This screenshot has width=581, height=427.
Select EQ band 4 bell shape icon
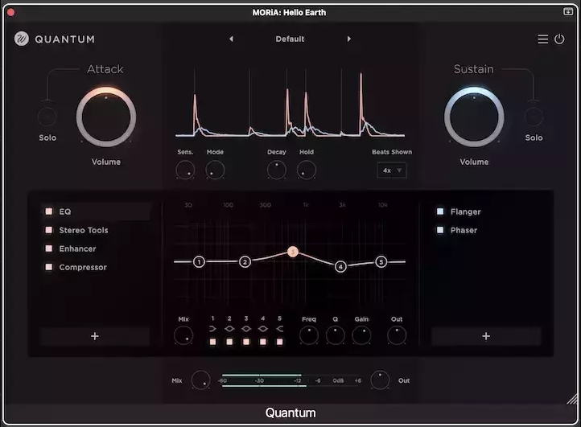[x=262, y=328]
